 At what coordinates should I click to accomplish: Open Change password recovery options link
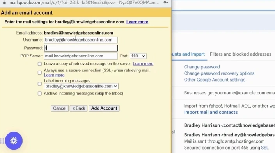219,73
